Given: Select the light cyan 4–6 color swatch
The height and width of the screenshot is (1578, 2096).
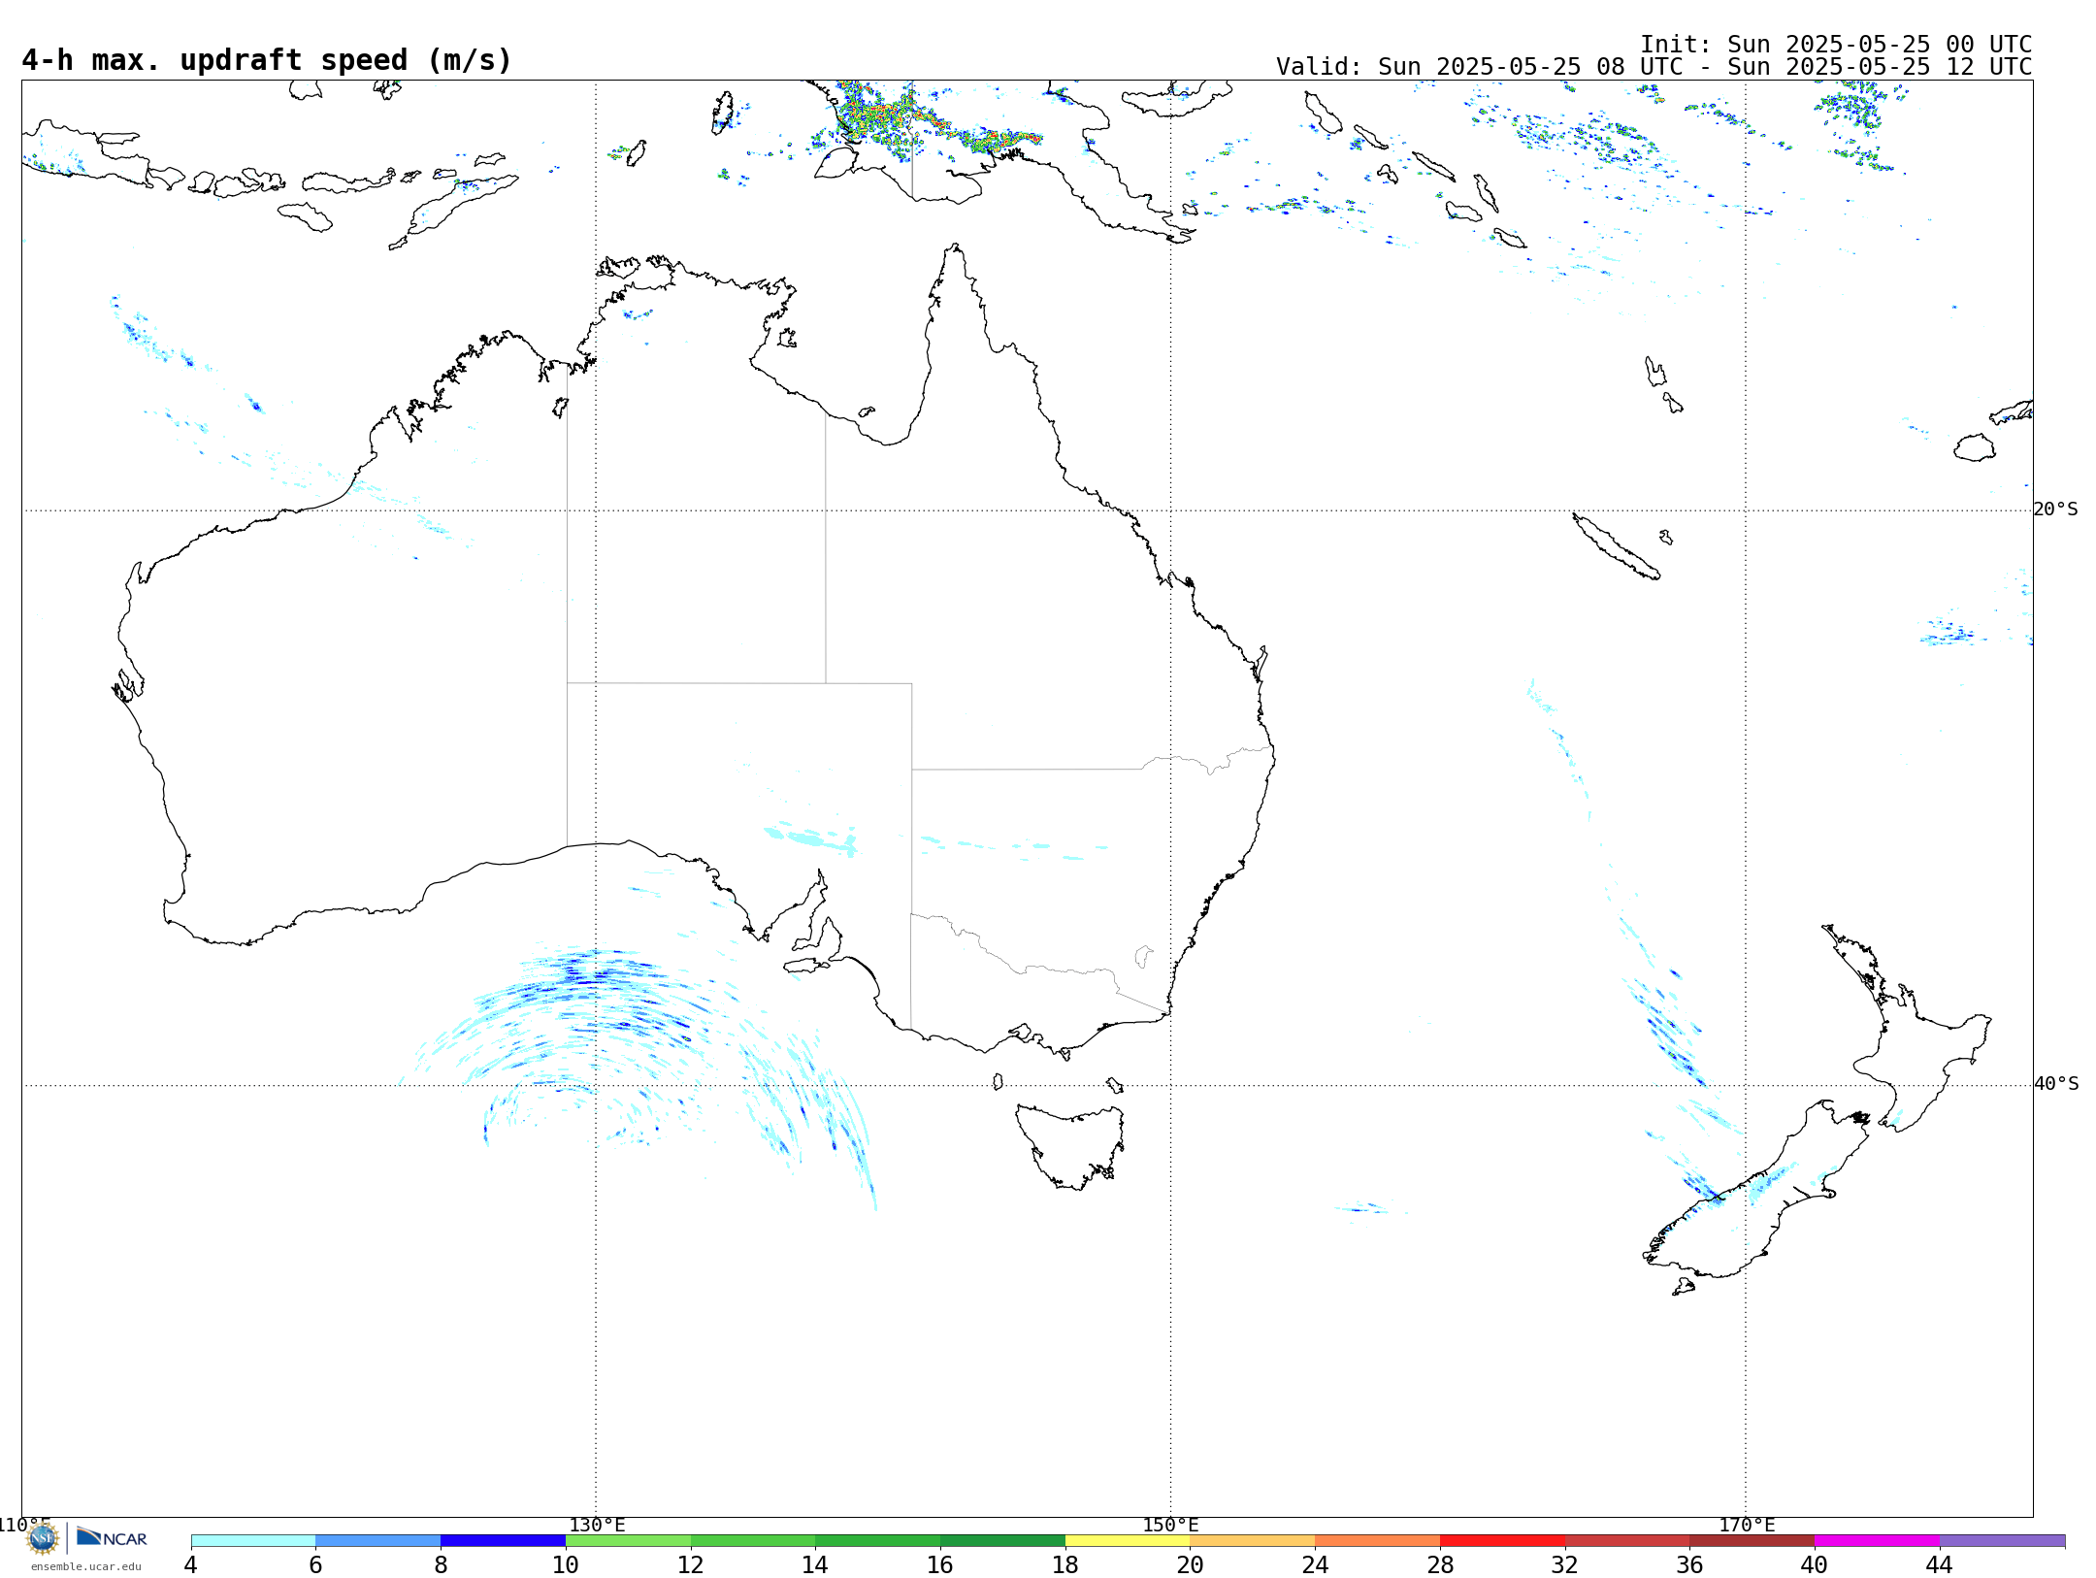Looking at the screenshot, I should (253, 1541).
